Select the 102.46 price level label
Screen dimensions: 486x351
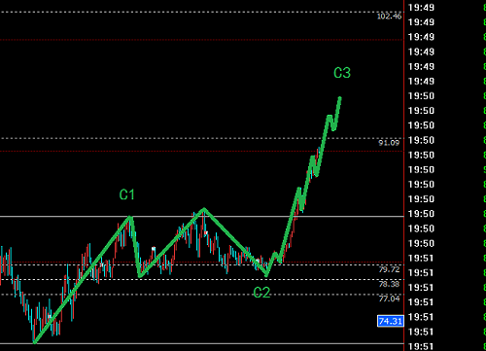[x=389, y=17]
